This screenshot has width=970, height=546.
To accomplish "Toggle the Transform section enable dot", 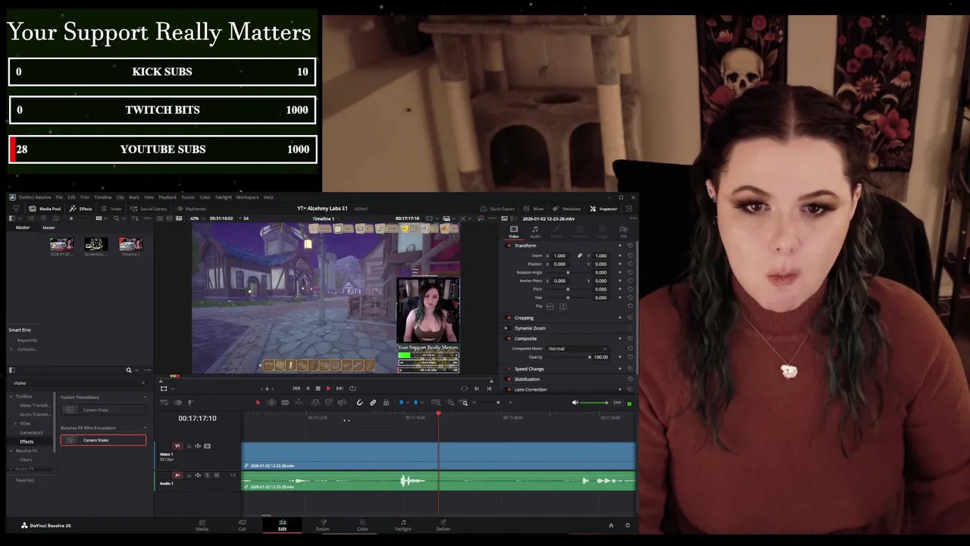I will (508, 246).
